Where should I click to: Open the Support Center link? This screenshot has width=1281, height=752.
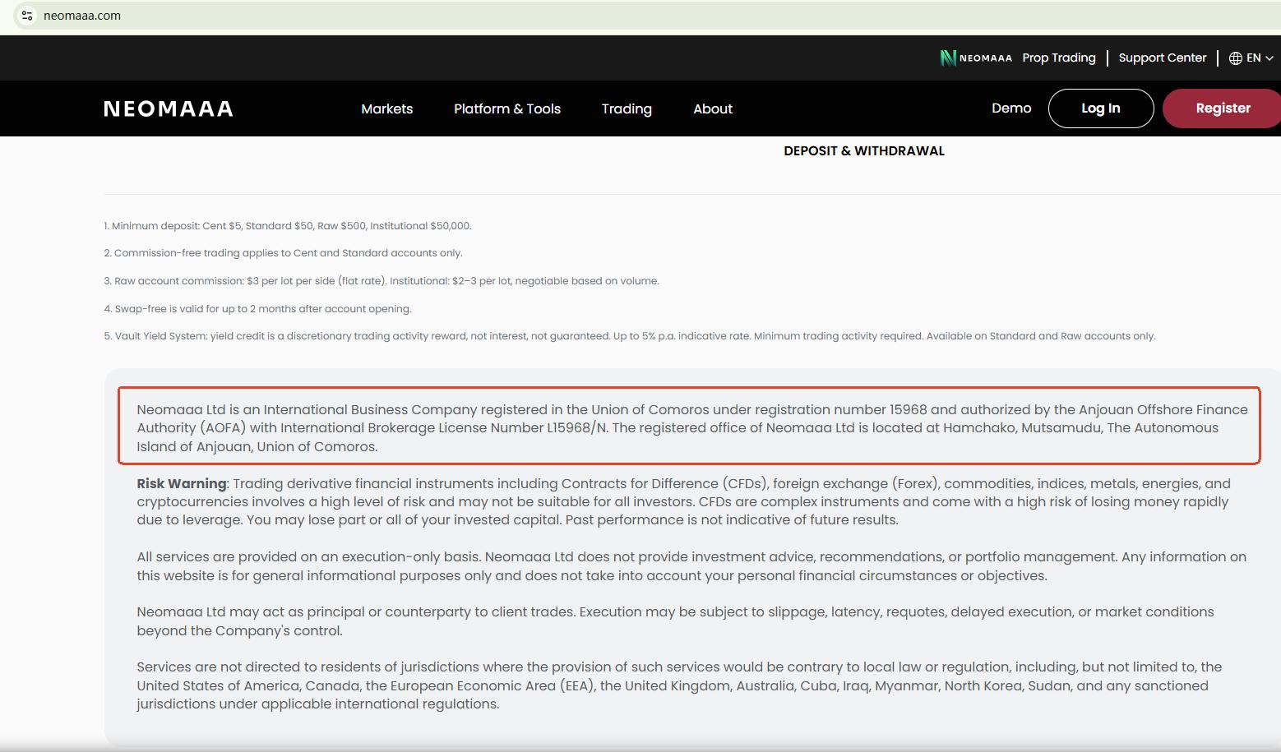tap(1162, 58)
